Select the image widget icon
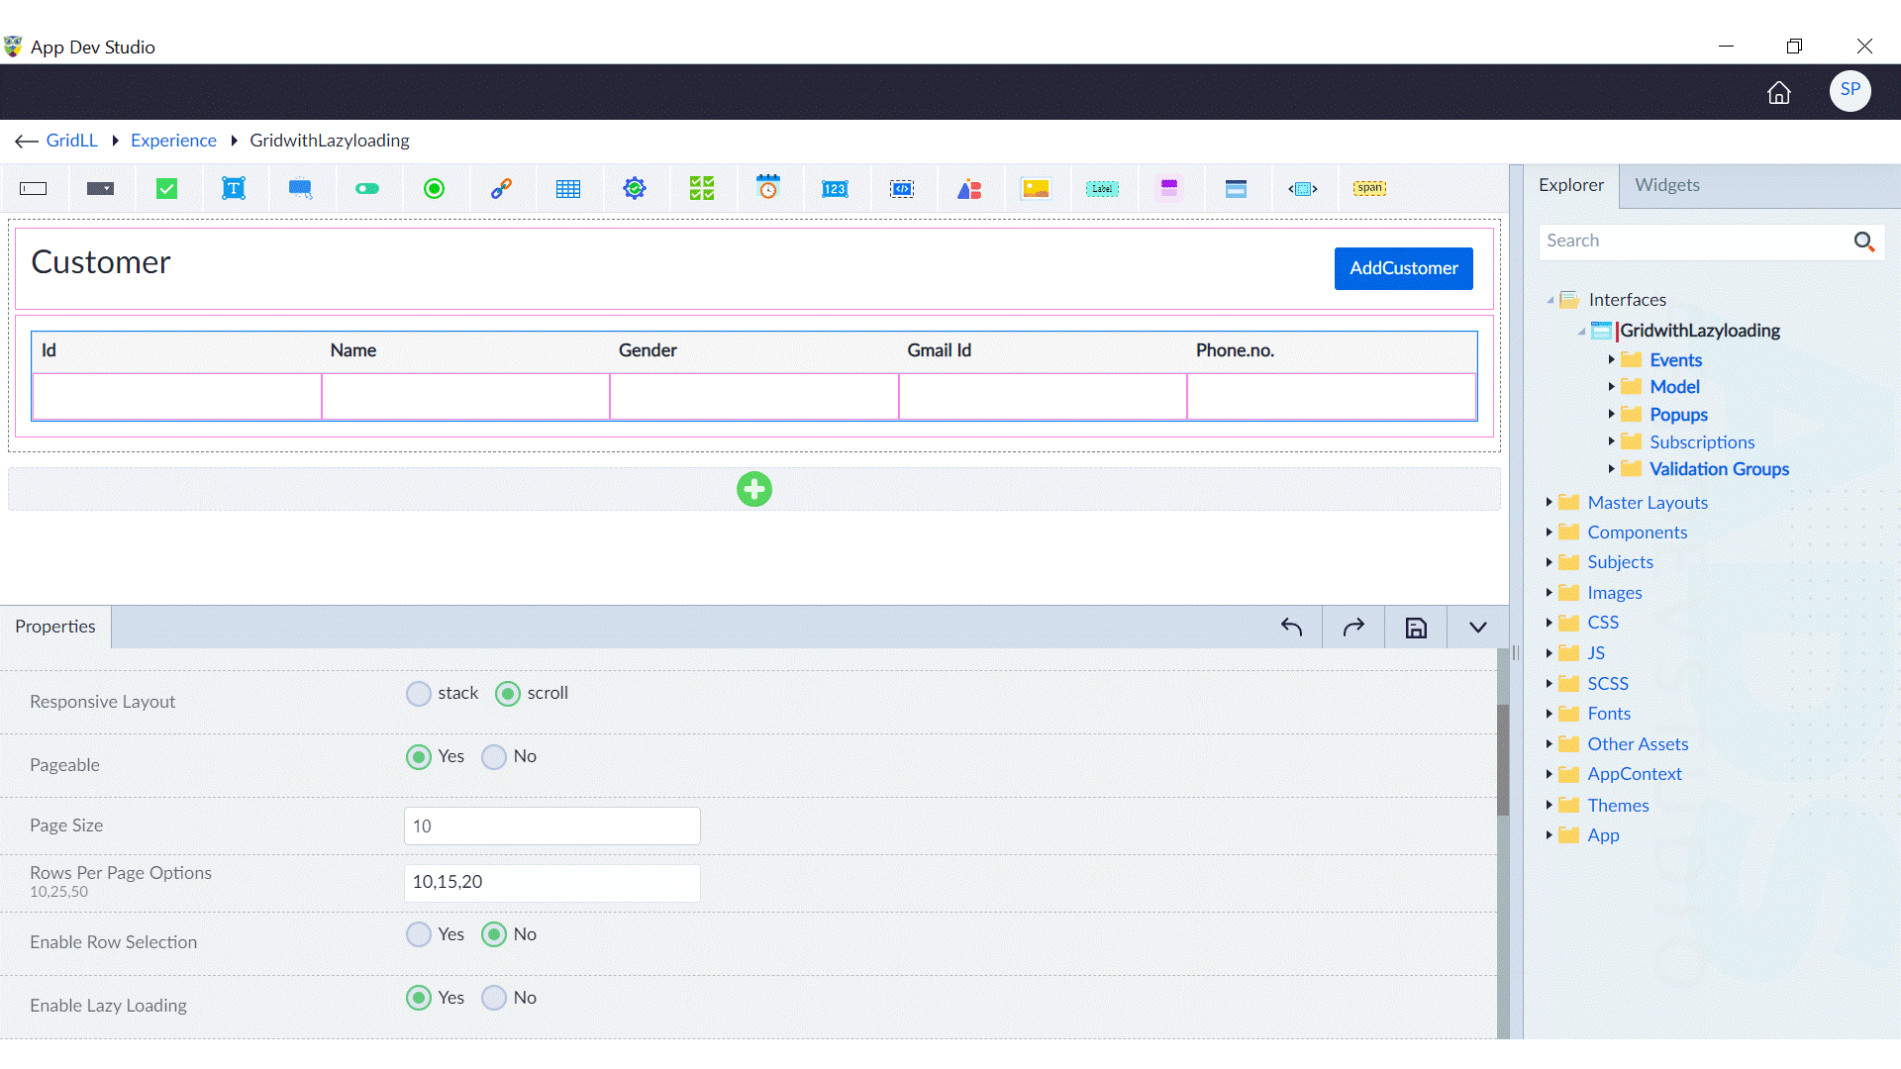 [1036, 189]
